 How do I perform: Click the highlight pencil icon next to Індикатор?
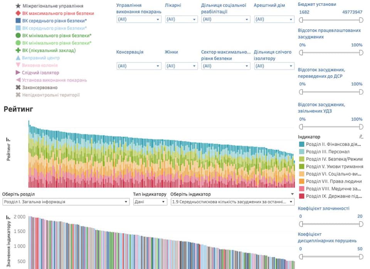click(x=361, y=136)
